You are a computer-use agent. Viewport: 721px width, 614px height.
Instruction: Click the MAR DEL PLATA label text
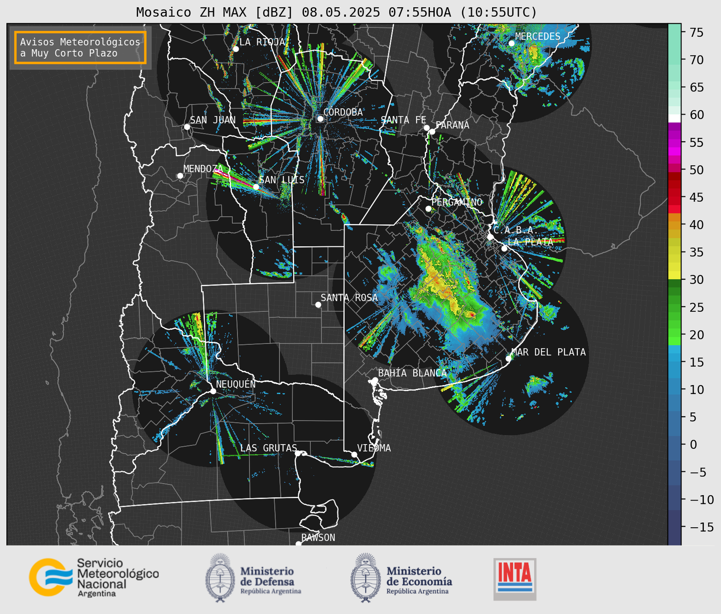(548, 352)
